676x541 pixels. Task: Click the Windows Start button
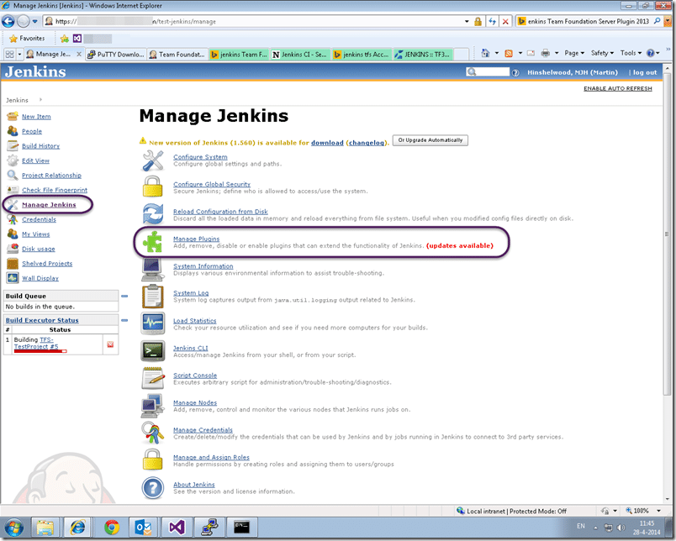pyautogui.click(x=13, y=528)
